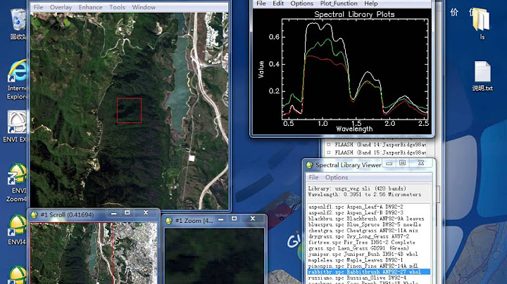This screenshot has height=284, width=507.
Task: Select highlighted rabbitbr.spc Rabbitbrush spectrum
Action: coord(368,272)
